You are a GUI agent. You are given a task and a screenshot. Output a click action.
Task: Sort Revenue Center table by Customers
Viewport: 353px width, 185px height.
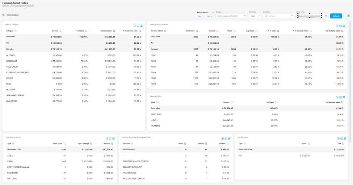pyautogui.click(x=197, y=31)
